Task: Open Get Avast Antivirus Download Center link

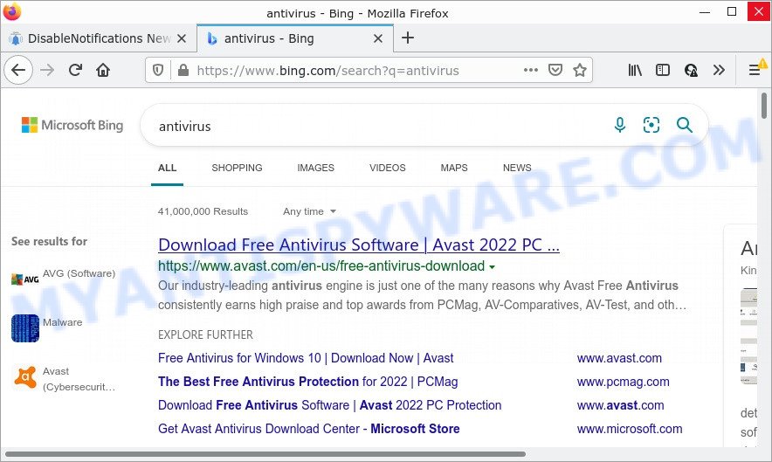Action: (x=308, y=429)
